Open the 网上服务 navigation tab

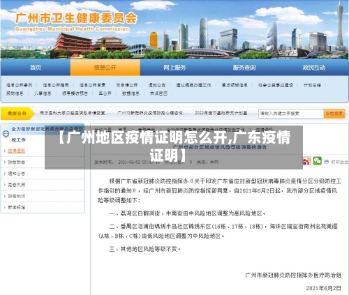tap(174, 68)
